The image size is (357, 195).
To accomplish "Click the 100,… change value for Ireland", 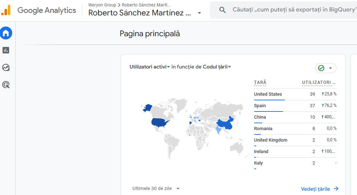I will (328, 151).
